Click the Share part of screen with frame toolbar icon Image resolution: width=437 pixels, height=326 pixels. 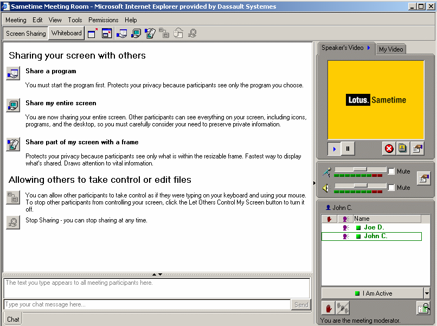click(150, 34)
